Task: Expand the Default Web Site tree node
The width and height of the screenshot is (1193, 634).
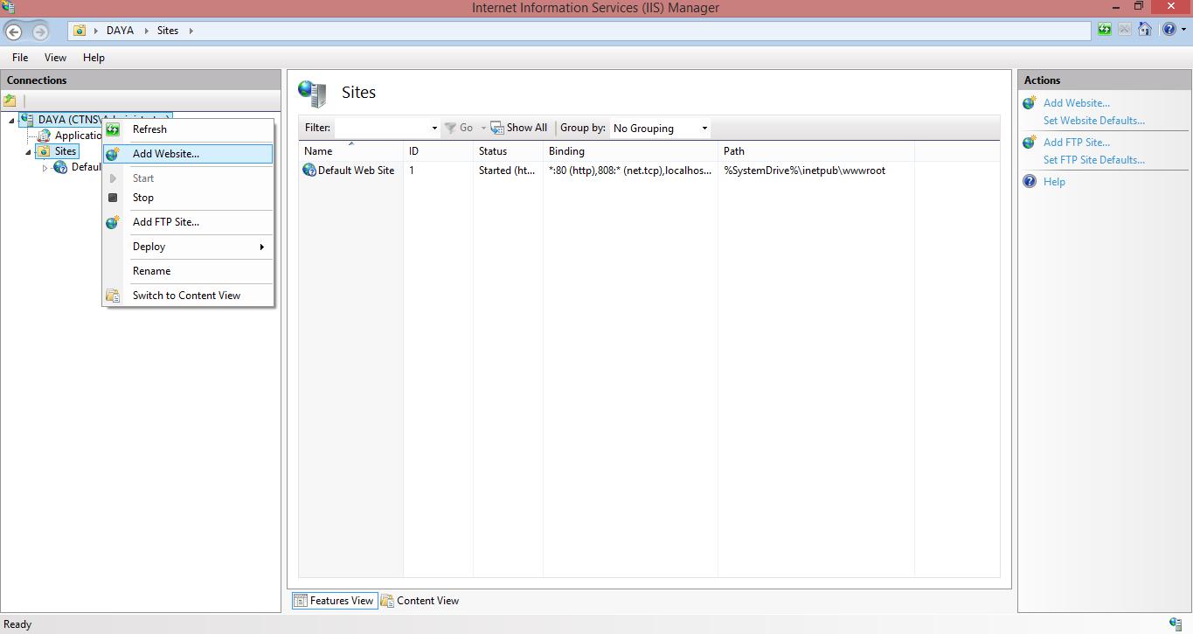Action: click(x=45, y=168)
